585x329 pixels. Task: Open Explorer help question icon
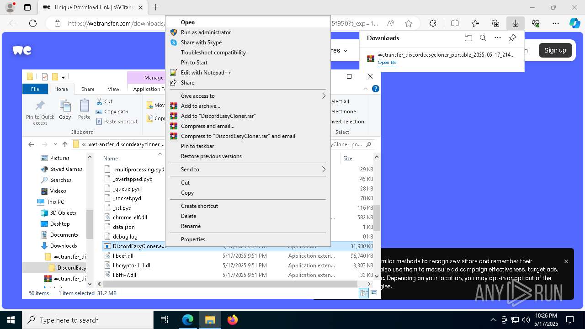coord(376,89)
